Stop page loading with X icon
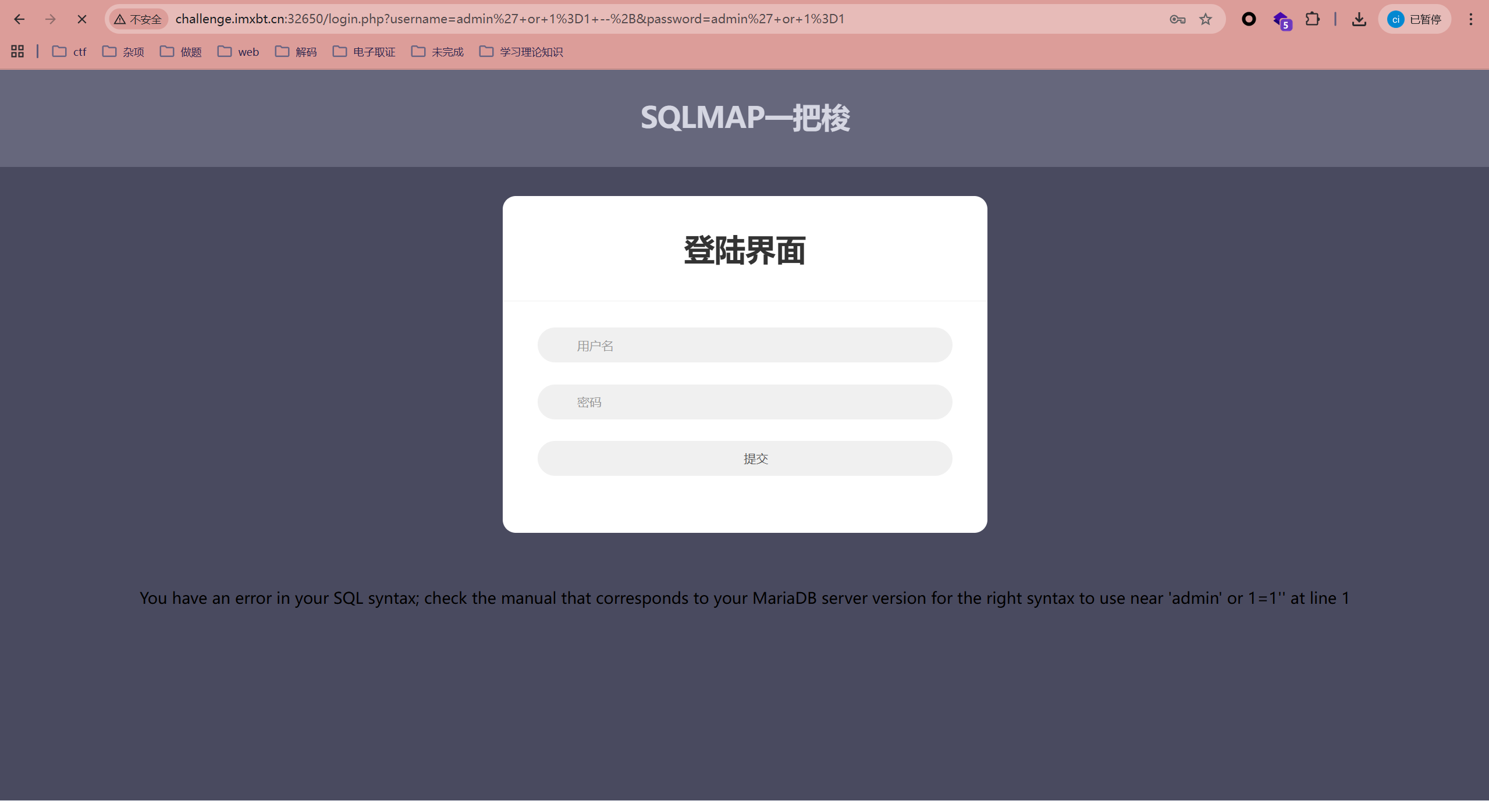 (82, 19)
